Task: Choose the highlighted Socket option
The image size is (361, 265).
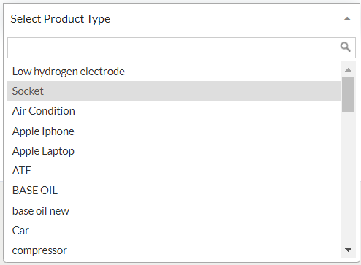Action: point(174,91)
